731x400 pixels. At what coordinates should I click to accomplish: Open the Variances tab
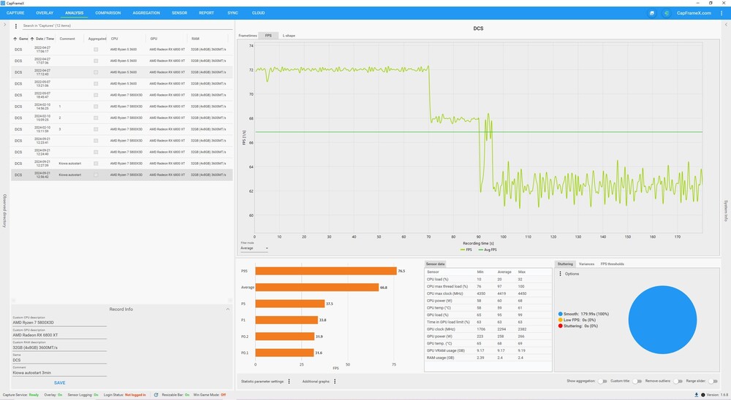[586, 264]
